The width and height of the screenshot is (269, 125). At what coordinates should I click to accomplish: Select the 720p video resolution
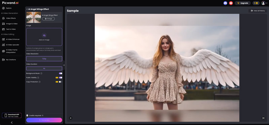pos(44,59)
